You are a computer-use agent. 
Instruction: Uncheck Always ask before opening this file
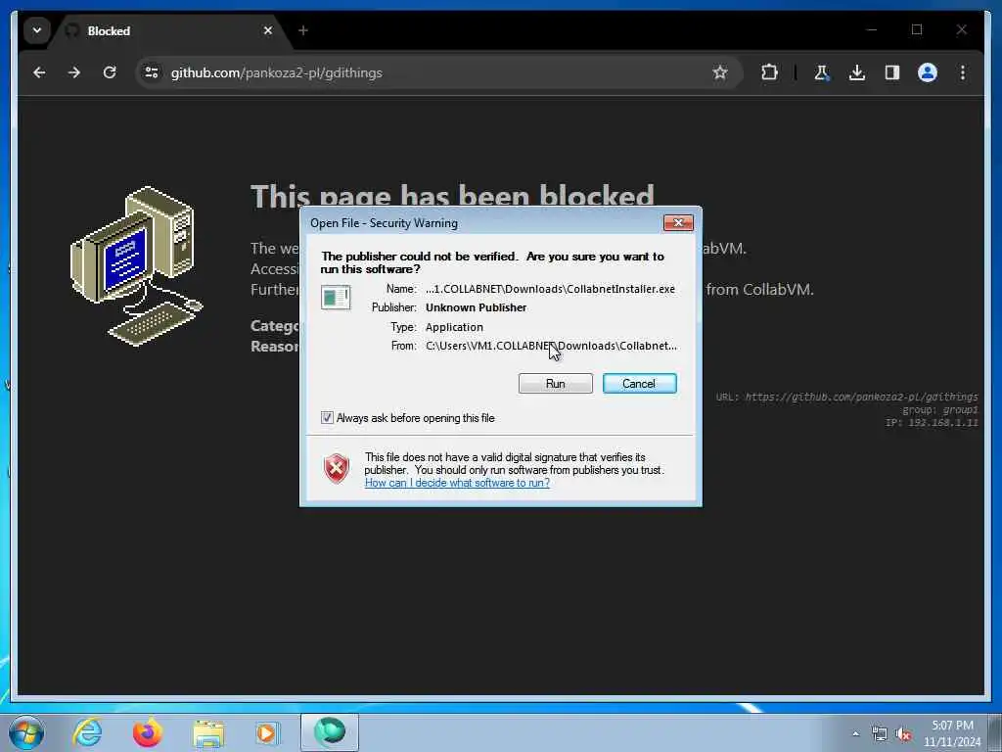(327, 417)
